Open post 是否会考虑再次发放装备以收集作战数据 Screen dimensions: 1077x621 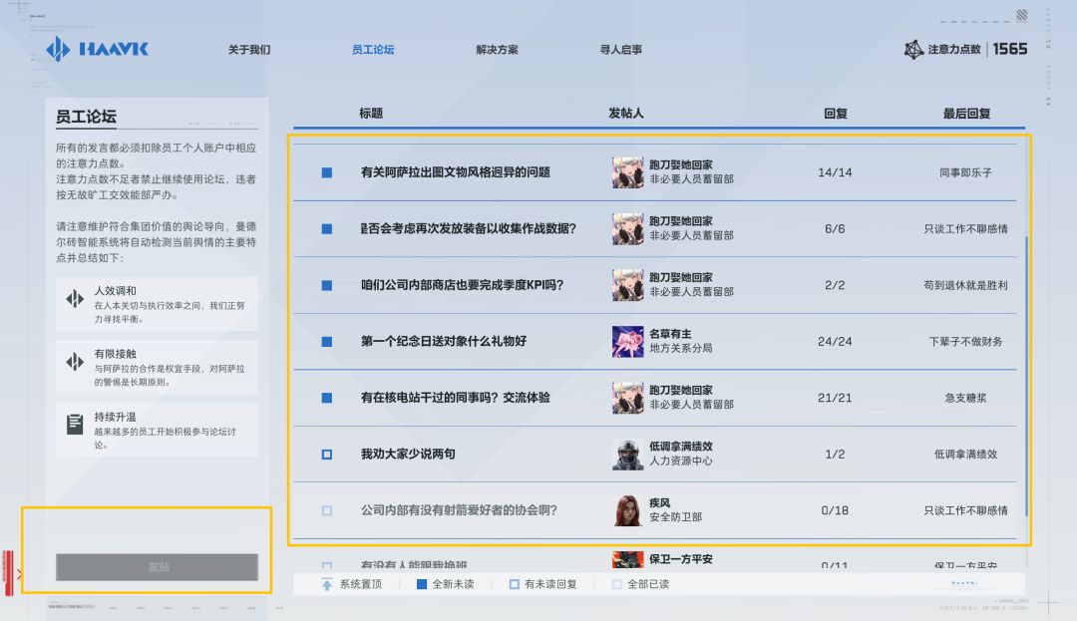click(x=469, y=228)
